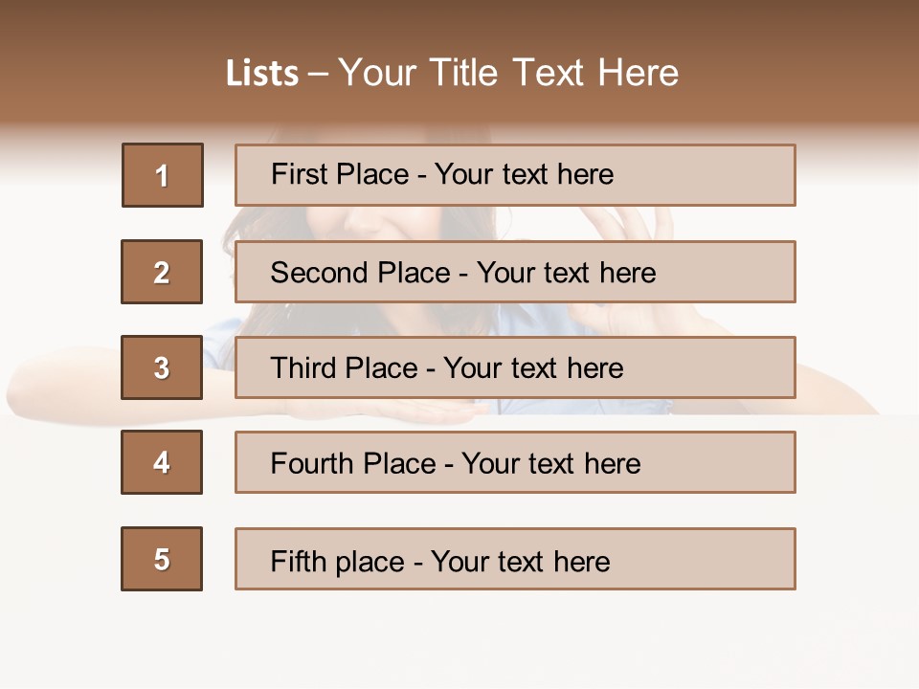919x689 pixels.
Task: Select the "Fifth place - Your text here" bar
Action: tap(515, 559)
